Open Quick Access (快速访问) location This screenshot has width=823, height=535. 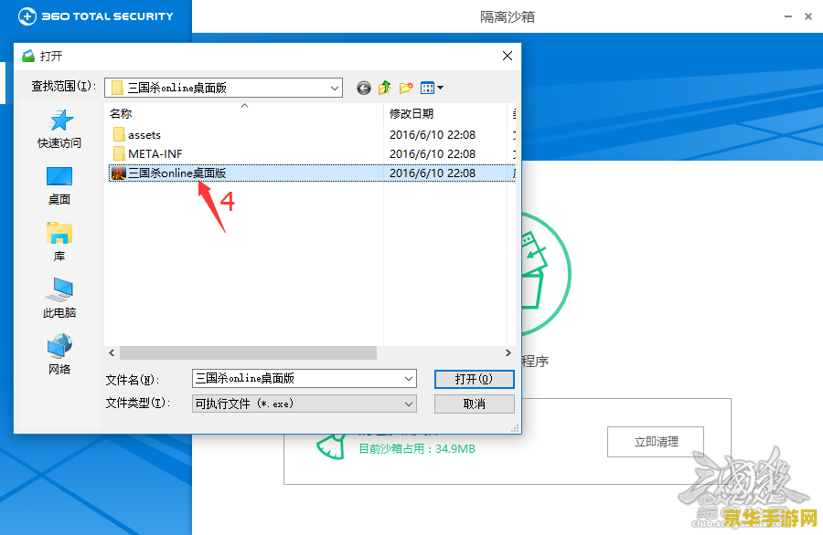pyautogui.click(x=59, y=129)
